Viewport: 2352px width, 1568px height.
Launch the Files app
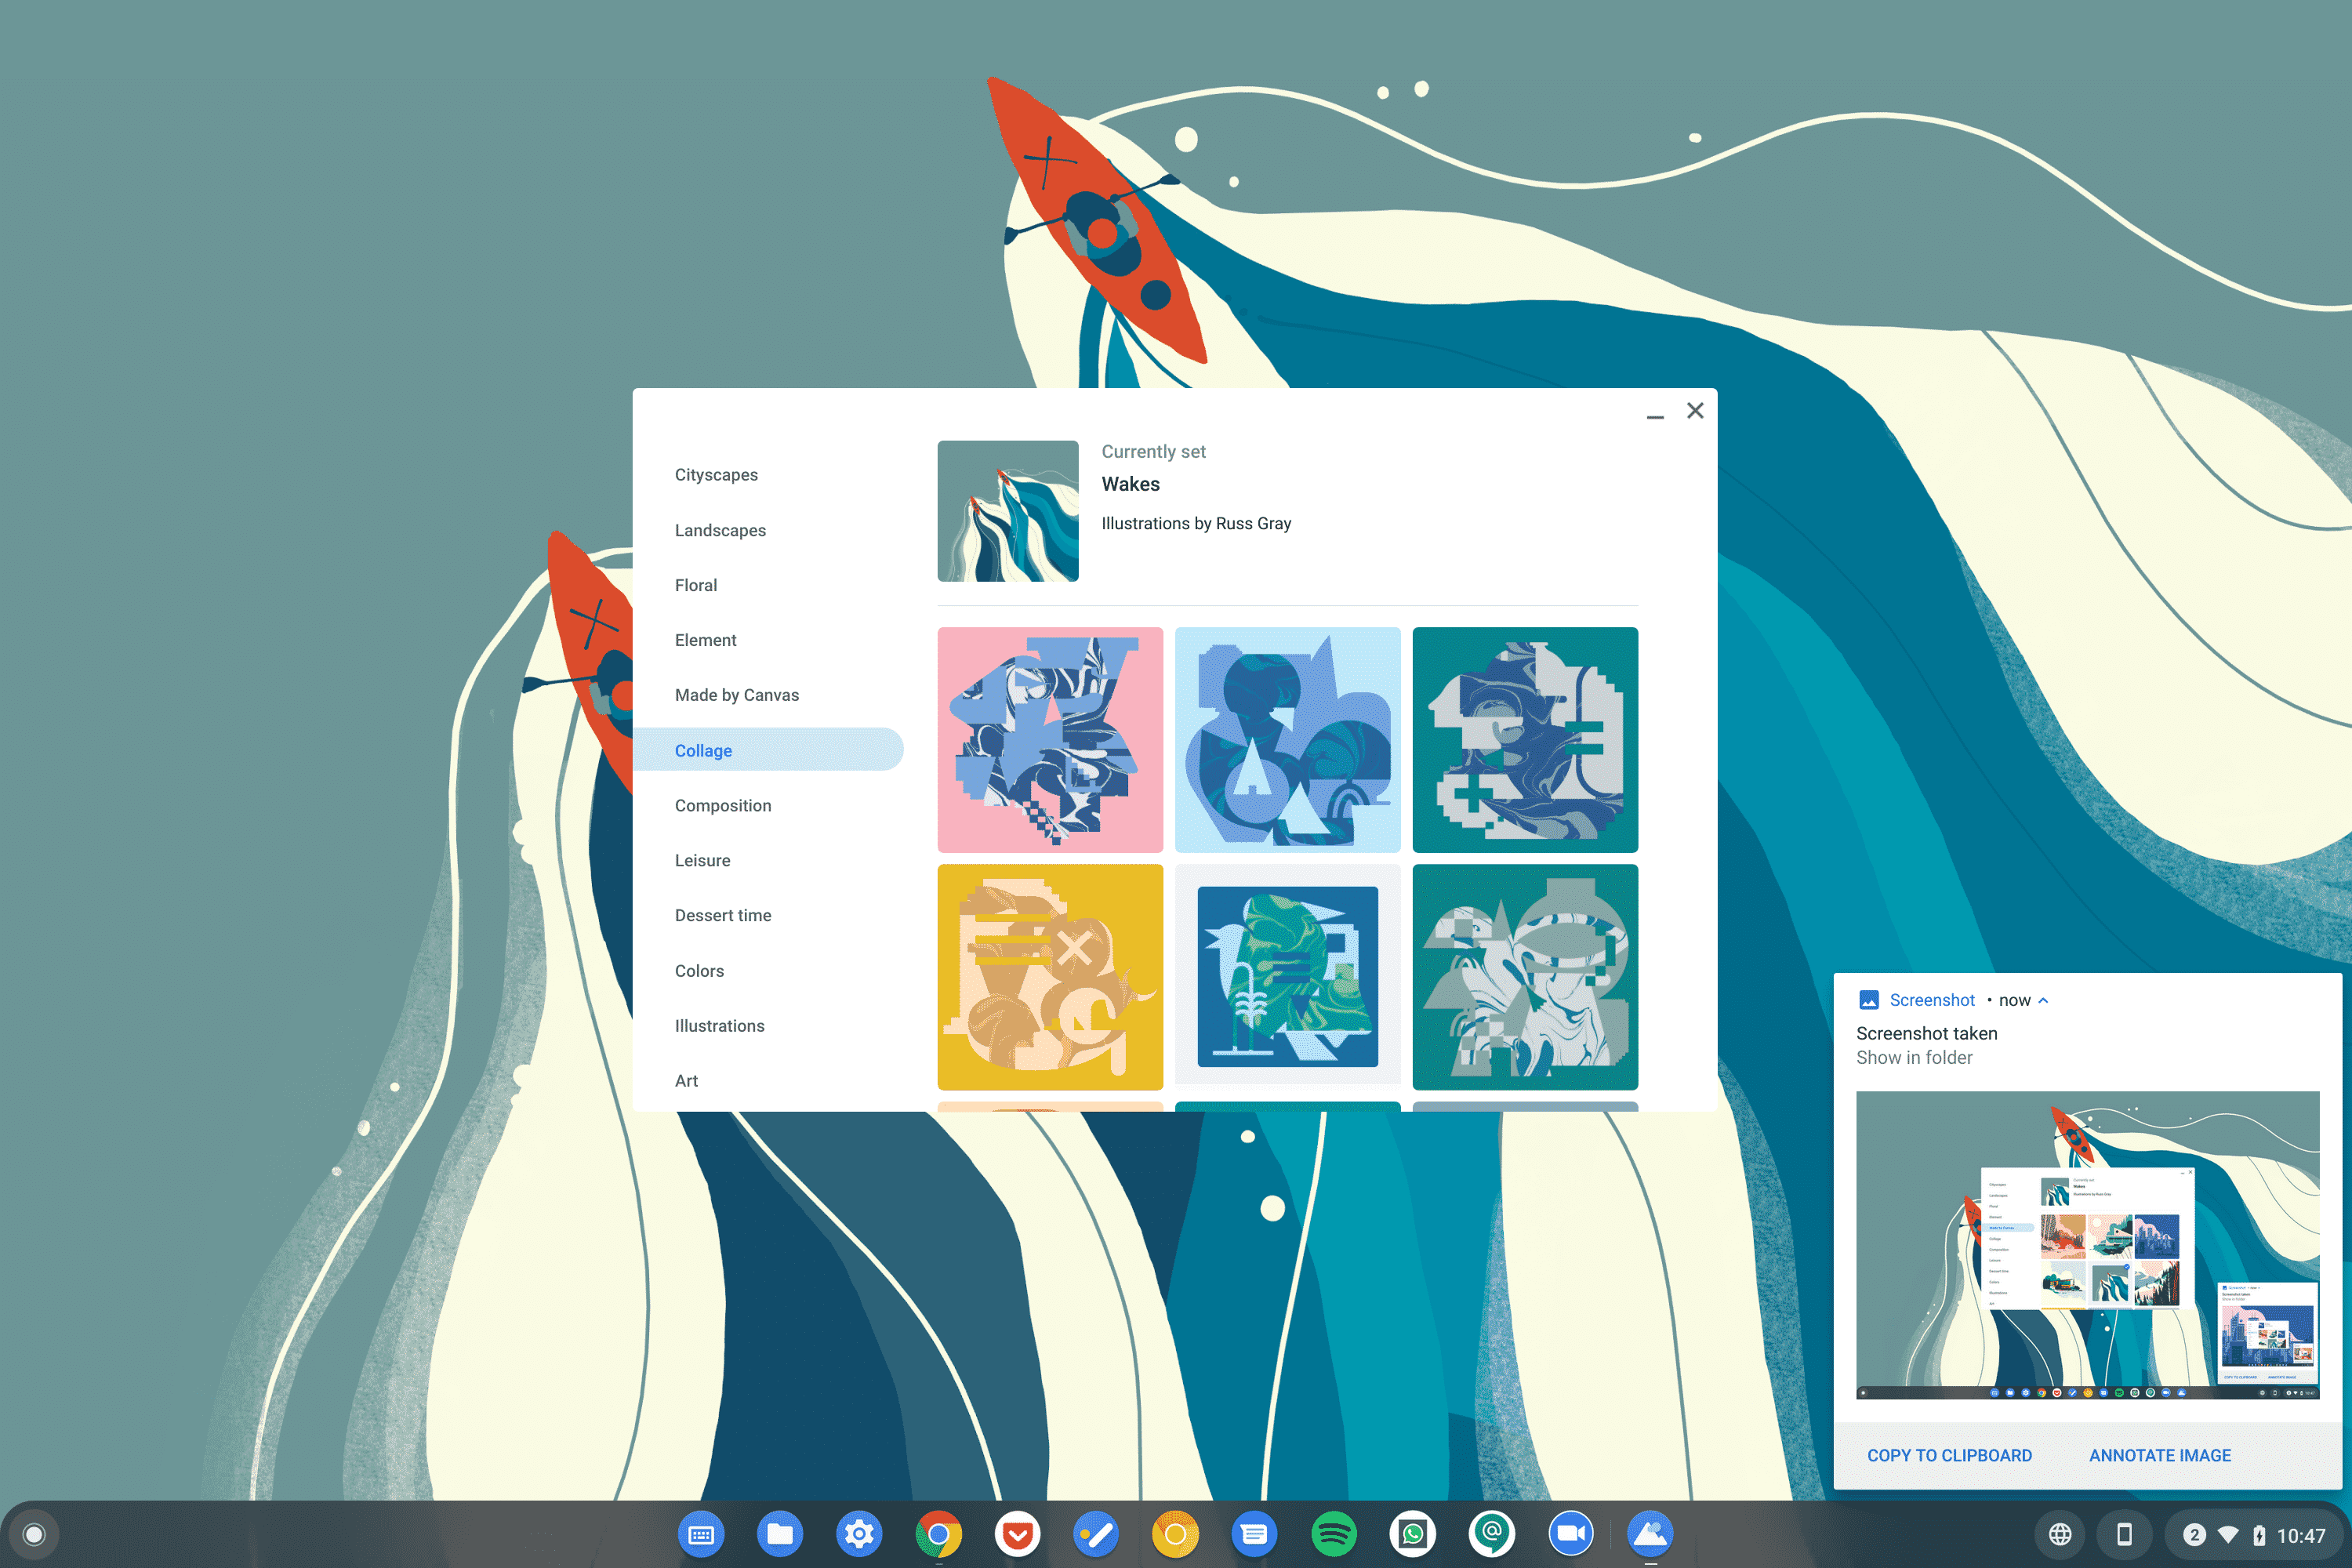tap(780, 1533)
